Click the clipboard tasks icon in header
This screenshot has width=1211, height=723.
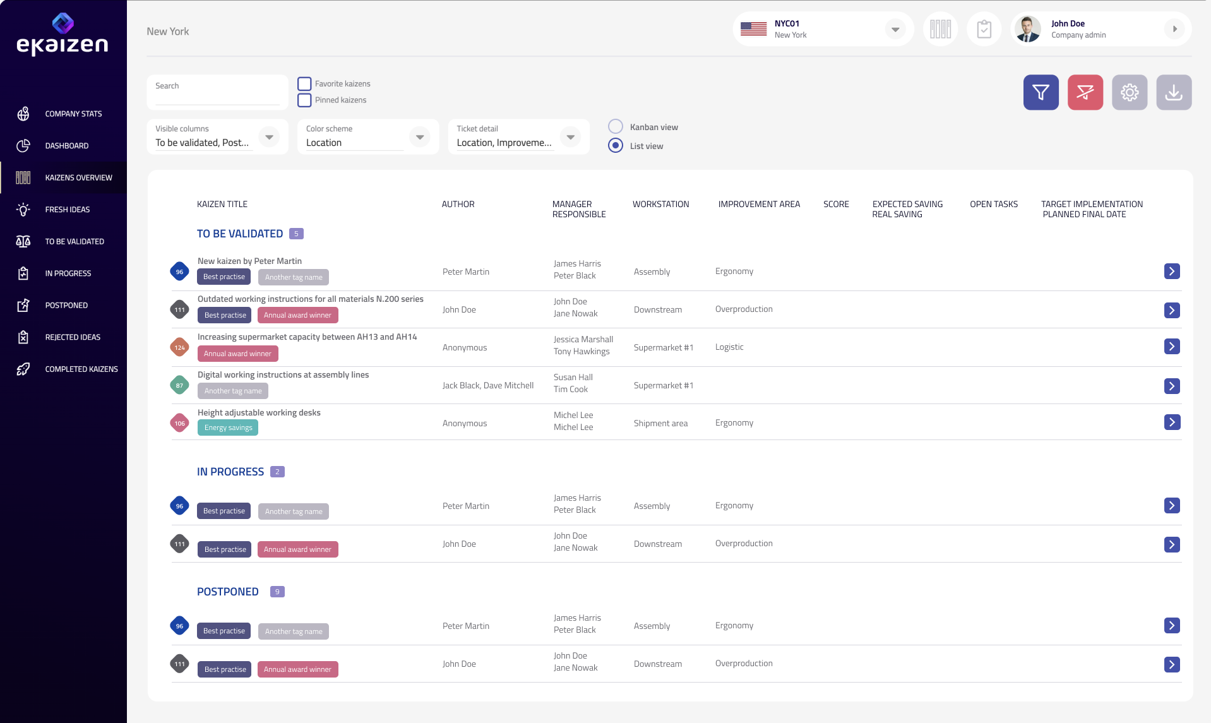[x=984, y=29]
